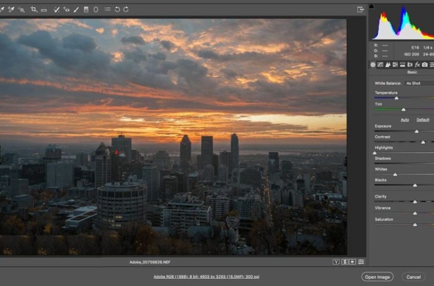
Task: Select the Adjustment Brush tool
Action: (x=77, y=10)
